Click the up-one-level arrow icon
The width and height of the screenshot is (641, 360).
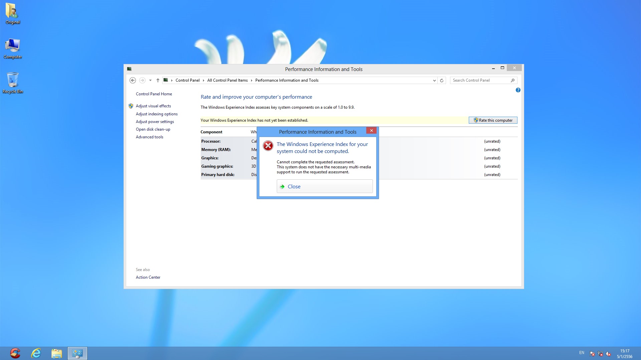[x=158, y=80]
